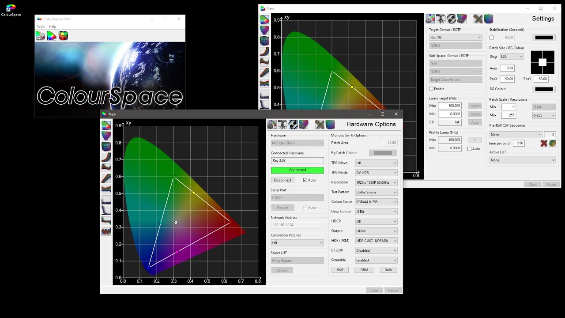Click colour cube icon beside Hardware Options title
This screenshot has width=565, height=318.
point(330,125)
